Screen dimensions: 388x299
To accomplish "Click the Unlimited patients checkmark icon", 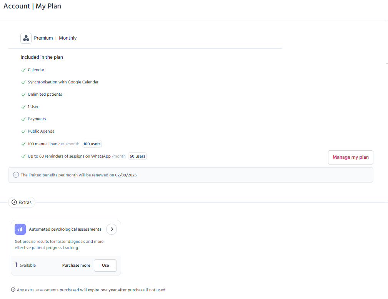I will point(23,95).
